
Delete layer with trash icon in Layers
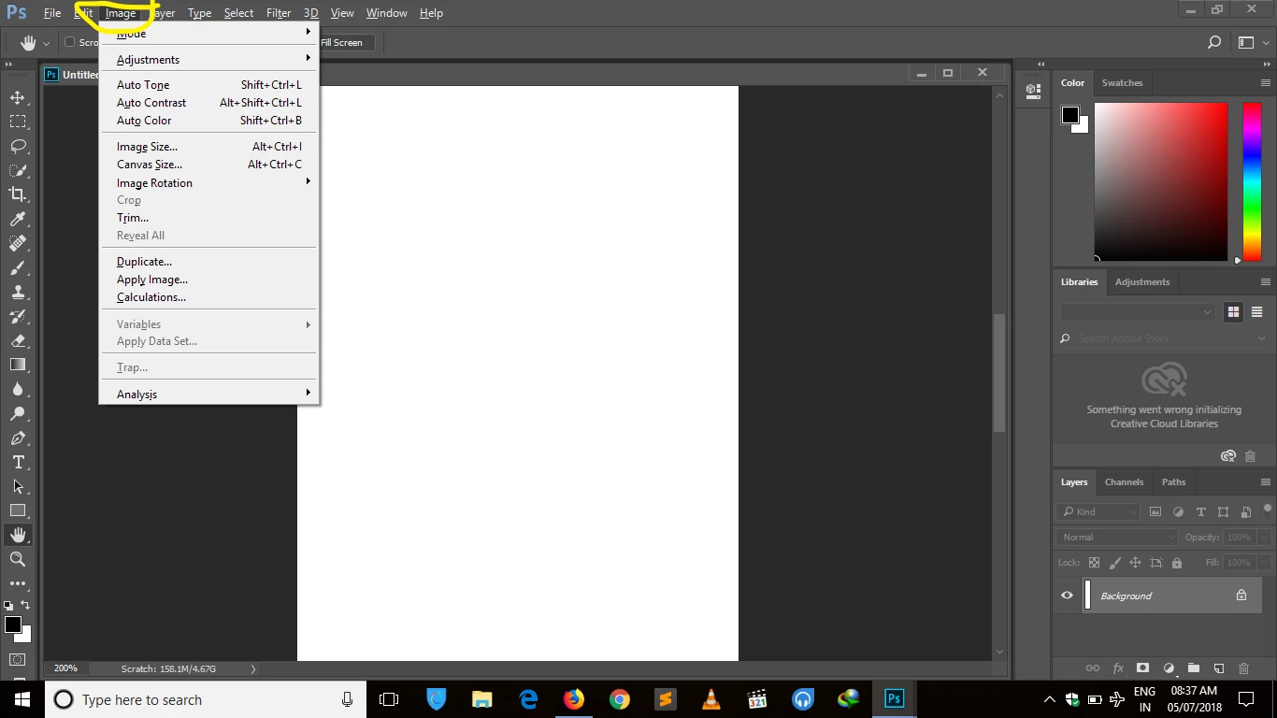coord(1243,668)
